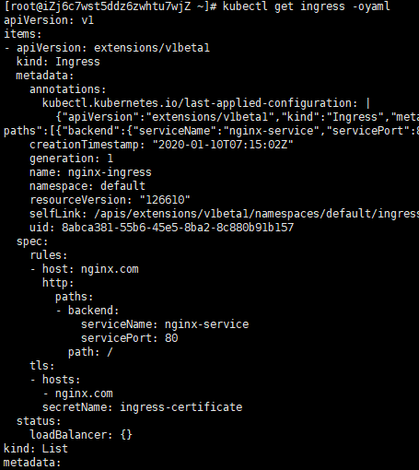The height and width of the screenshot is (470, 419).
Task: Click the host value nginx.com under rules
Action: pyautogui.click(x=110, y=269)
